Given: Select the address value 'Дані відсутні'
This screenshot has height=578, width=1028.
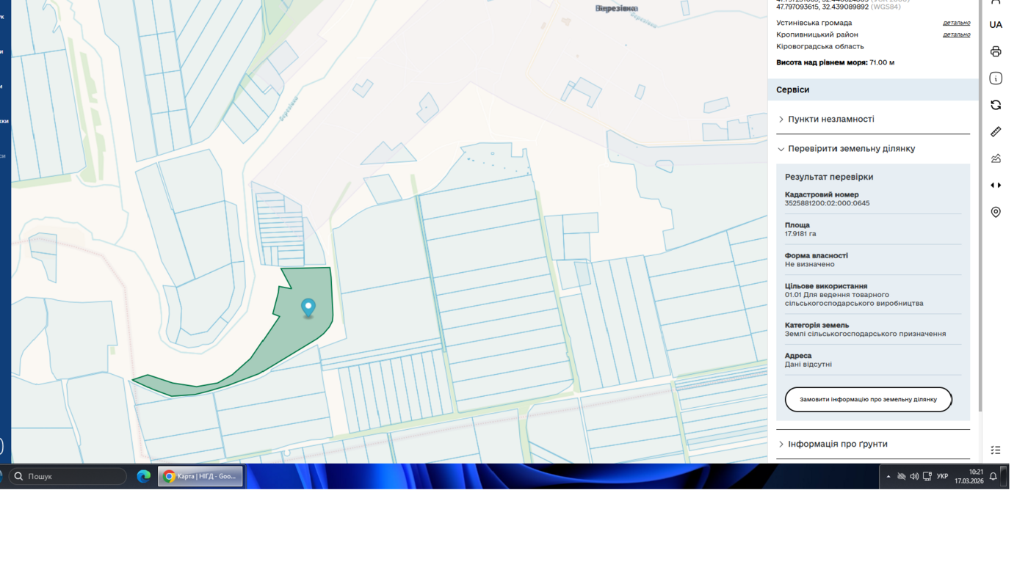Looking at the screenshot, I should pyautogui.click(x=808, y=364).
